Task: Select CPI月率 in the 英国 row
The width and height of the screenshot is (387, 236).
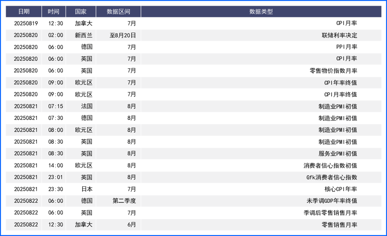Action: [x=347, y=59]
